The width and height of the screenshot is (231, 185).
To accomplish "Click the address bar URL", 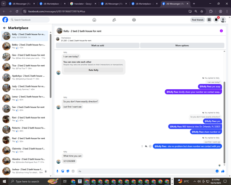I will tap(56, 12).
